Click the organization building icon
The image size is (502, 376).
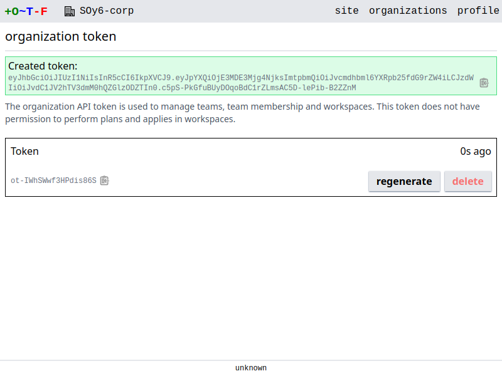70,11
